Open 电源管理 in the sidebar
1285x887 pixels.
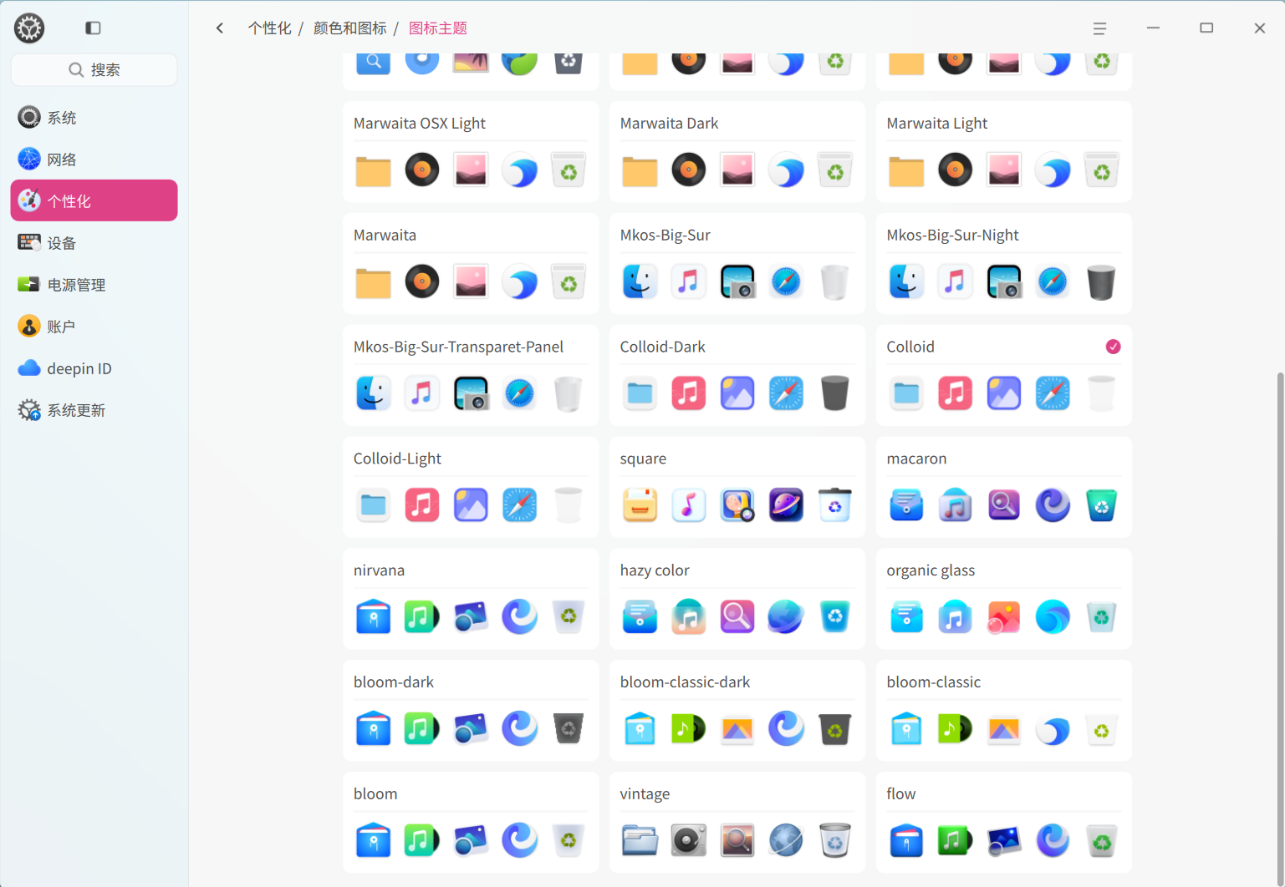coord(94,285)
